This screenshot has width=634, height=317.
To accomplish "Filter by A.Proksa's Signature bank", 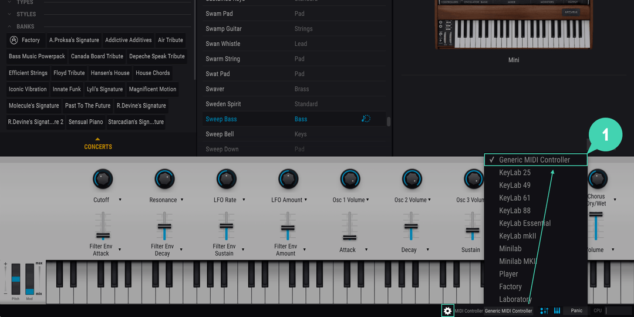I will [74, 40].
